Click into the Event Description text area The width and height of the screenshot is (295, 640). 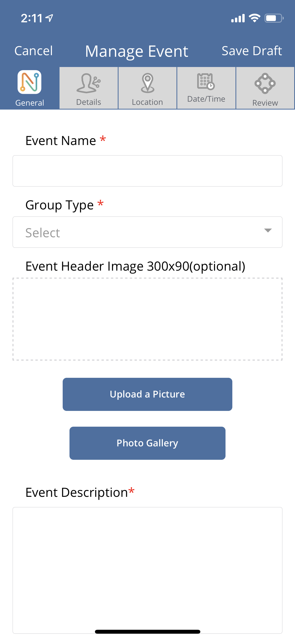[x=147, y=567]
